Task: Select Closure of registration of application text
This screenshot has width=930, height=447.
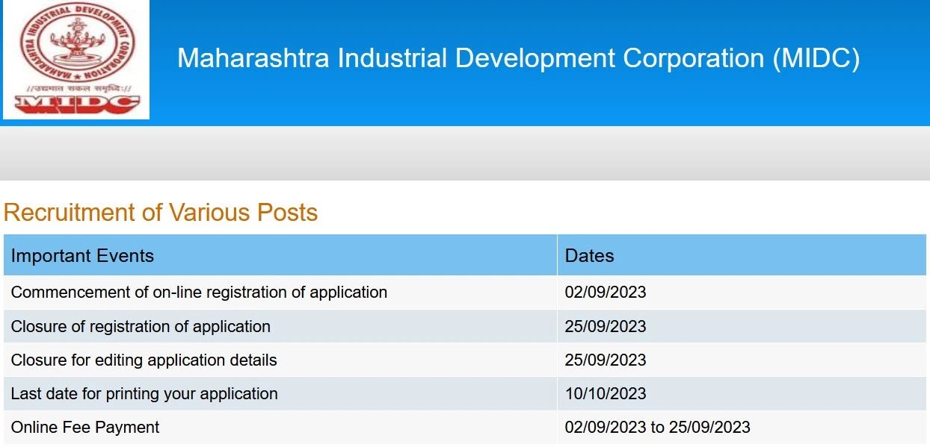Action: coord(141,326)
